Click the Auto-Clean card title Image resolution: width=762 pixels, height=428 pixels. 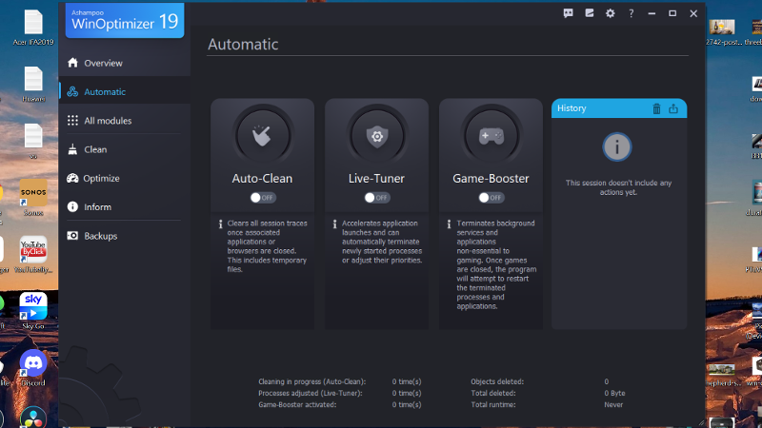(x=263, y=179)
